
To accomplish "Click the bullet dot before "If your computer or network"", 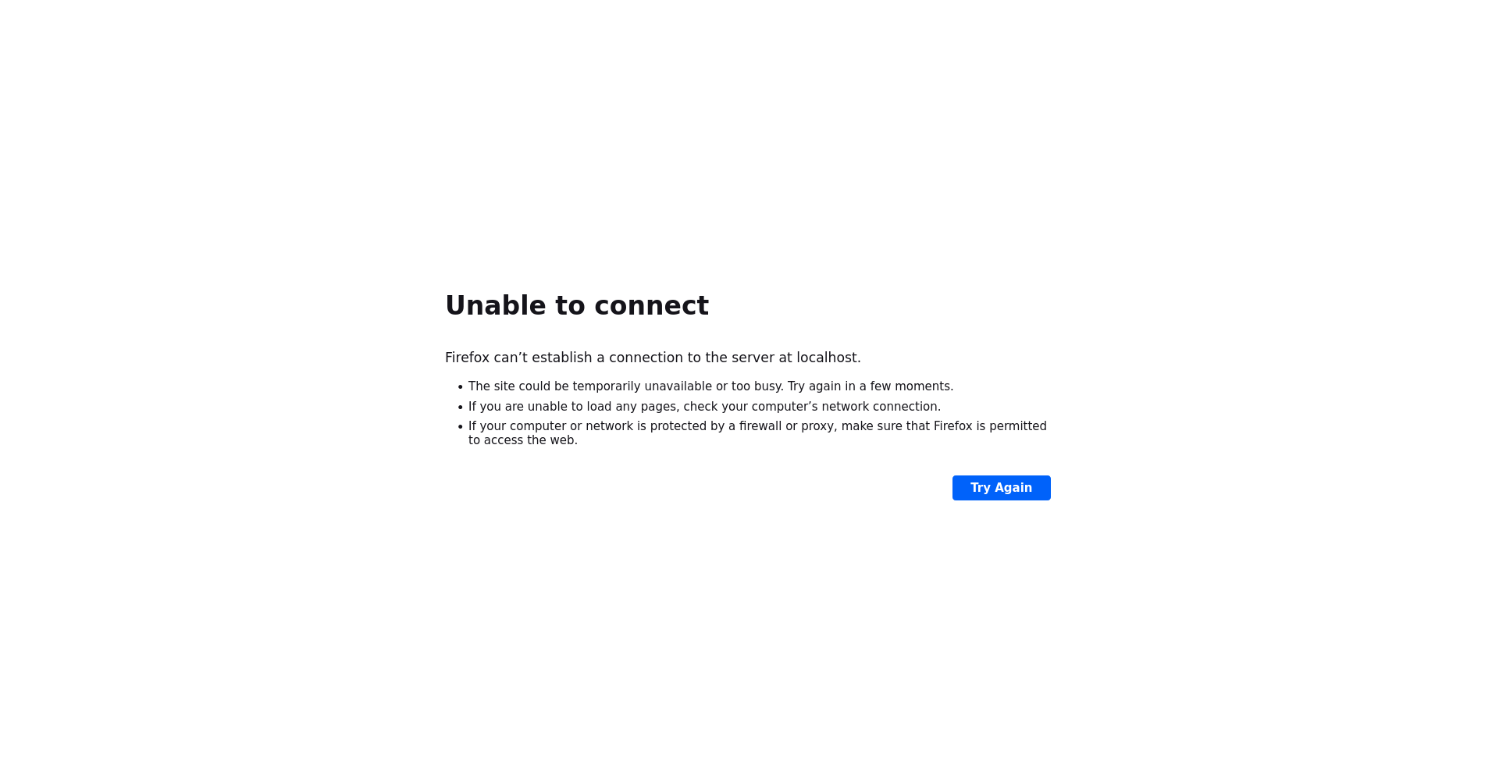I will pyautogui.click(x=461, y=427).
